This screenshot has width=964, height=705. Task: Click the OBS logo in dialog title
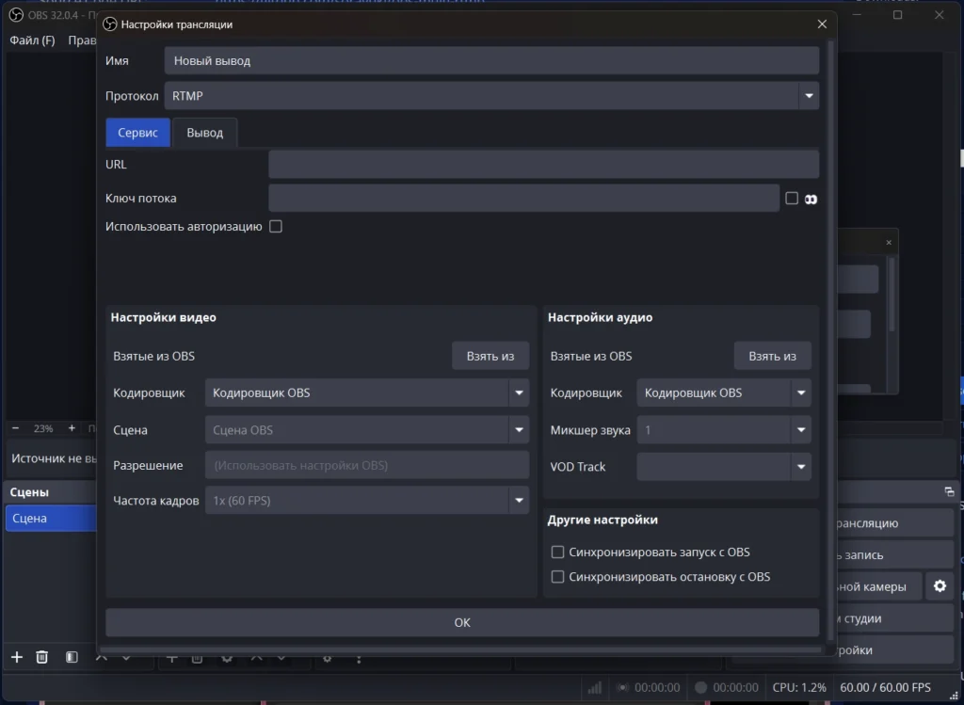click(110, 24)
